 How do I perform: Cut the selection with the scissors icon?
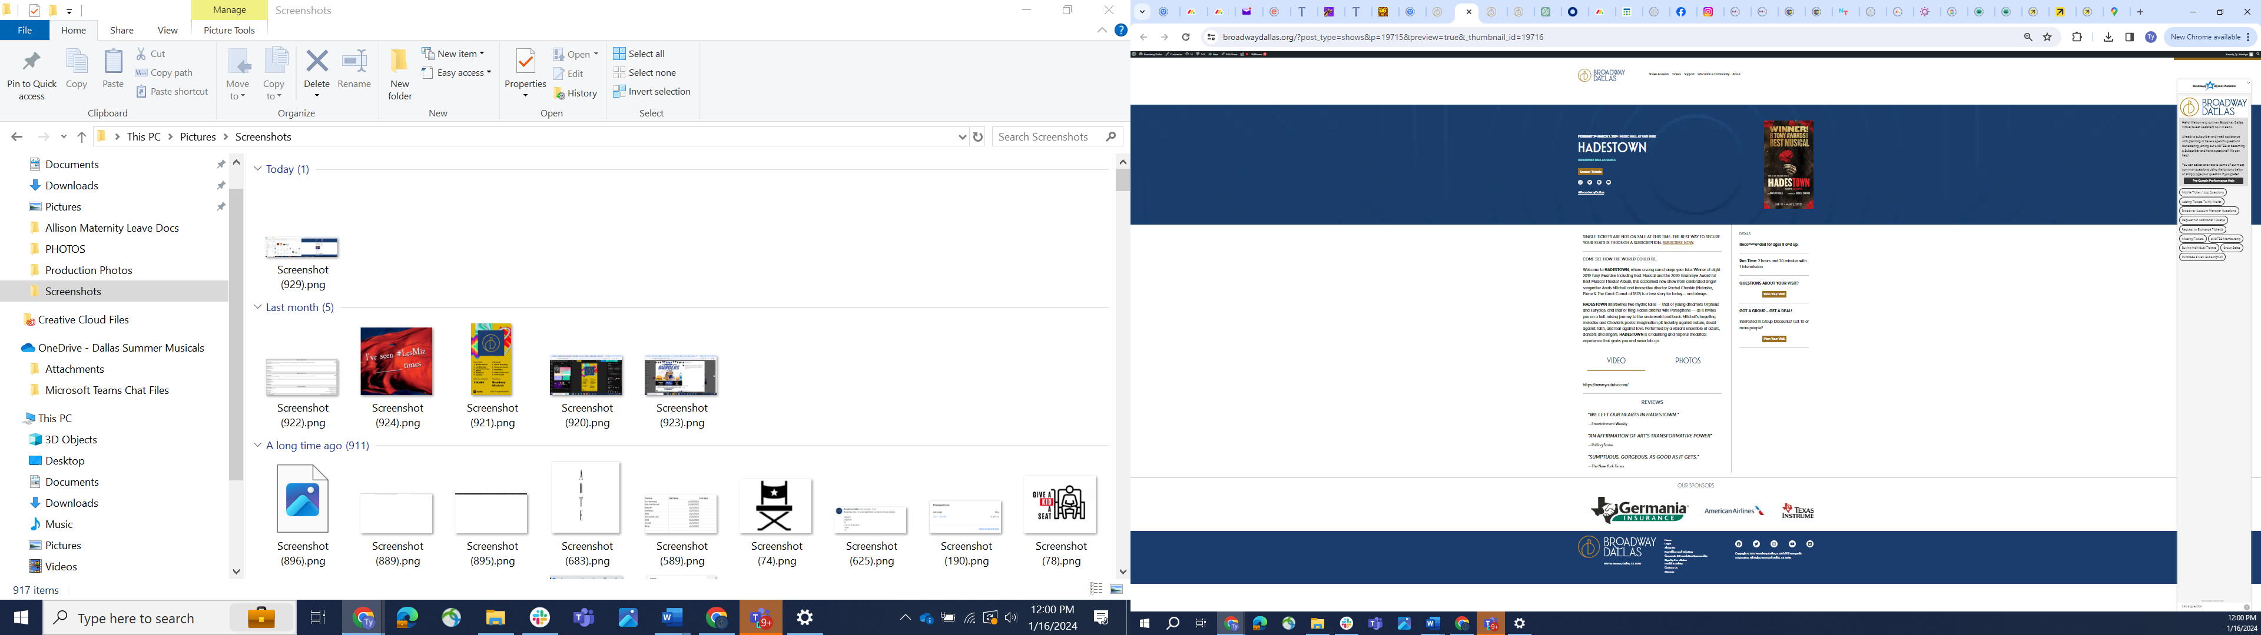(x=151, y=54)
